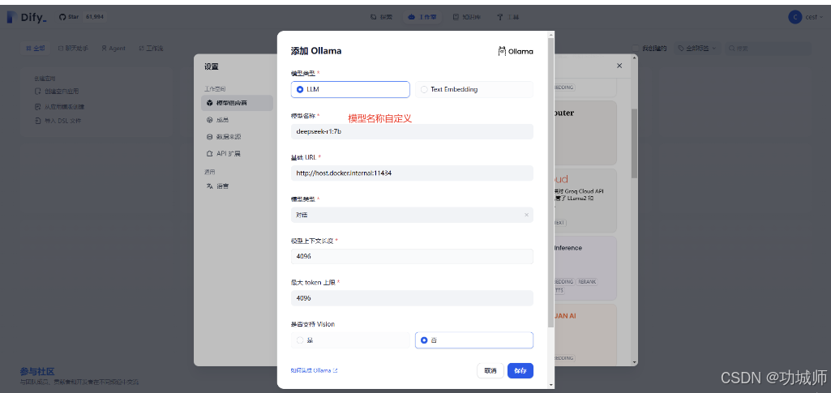Click the Inference provider card
Screen dimensions: 831x393
tap(585, 268)
